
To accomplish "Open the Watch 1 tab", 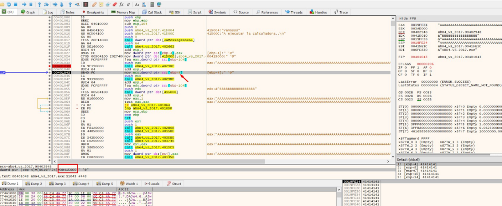I will (129, 184).
